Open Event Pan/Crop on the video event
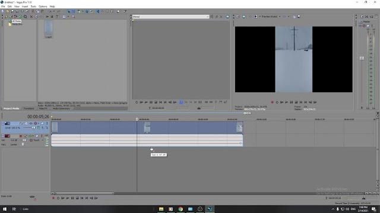The image size is (380, 213). coord(240,126)
